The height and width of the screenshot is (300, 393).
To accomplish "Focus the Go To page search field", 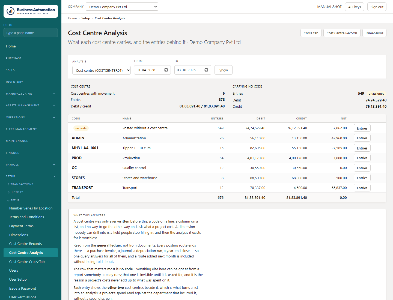I will [x=31, y=33].
